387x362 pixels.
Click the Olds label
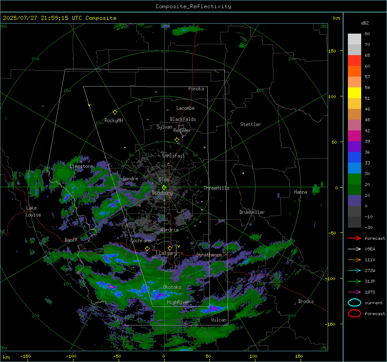click(x=164, y=179)
